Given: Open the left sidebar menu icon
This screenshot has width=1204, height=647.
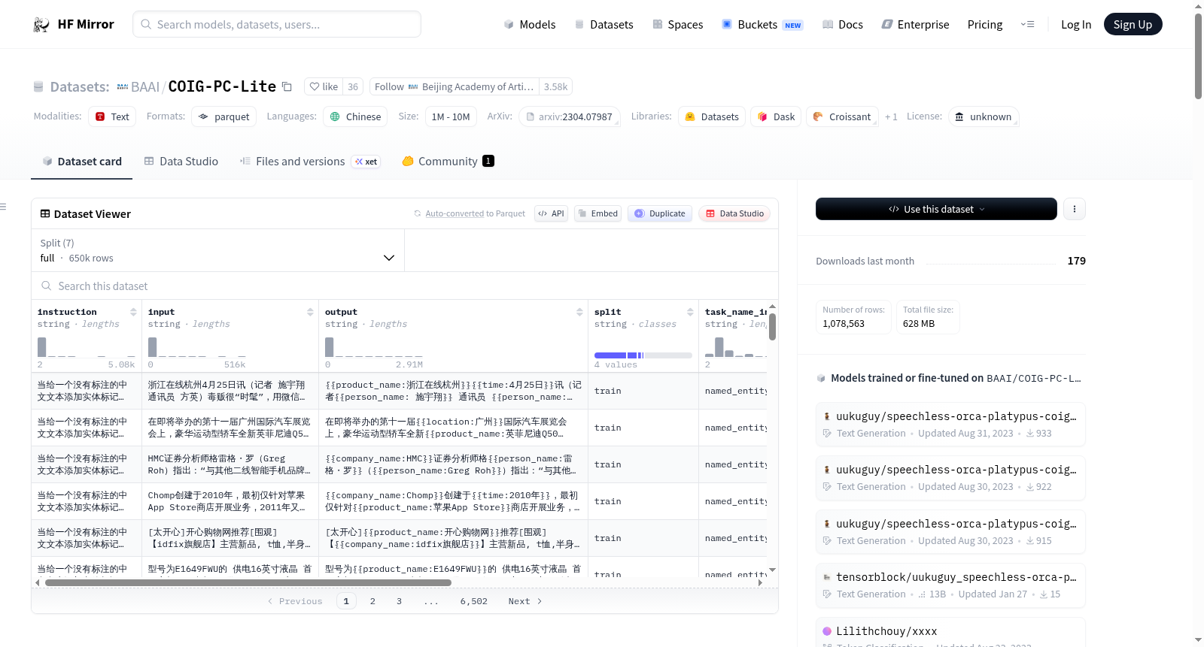Looking at the screenshot, I should tap(3, 207).
